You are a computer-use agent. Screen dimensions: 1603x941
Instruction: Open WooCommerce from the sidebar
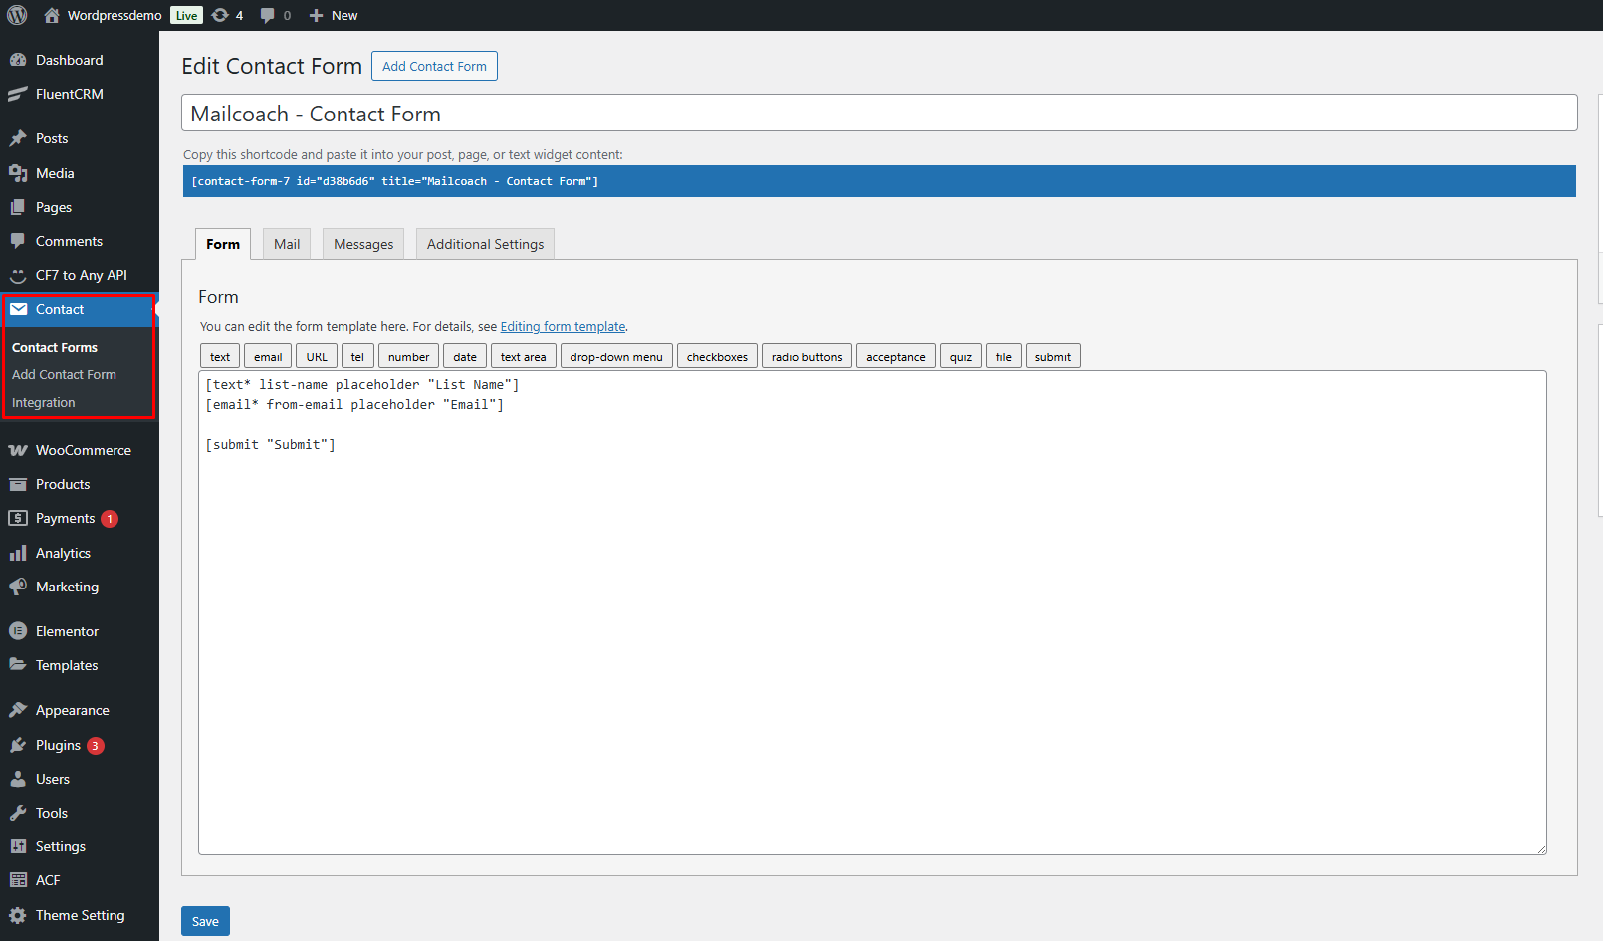pos(83,450)
